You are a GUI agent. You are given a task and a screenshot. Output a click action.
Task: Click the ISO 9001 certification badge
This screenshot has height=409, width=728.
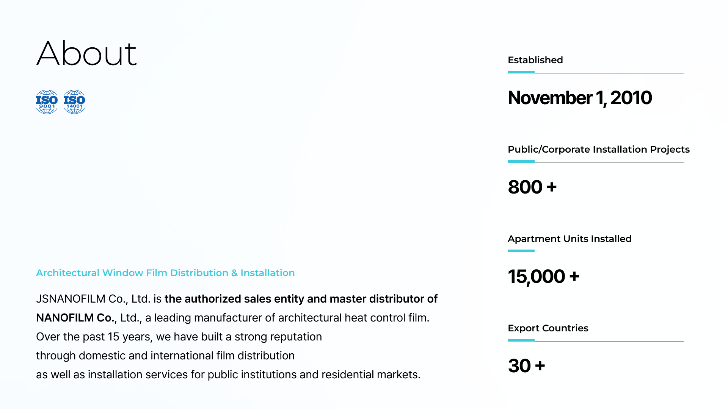click(47, 101)
